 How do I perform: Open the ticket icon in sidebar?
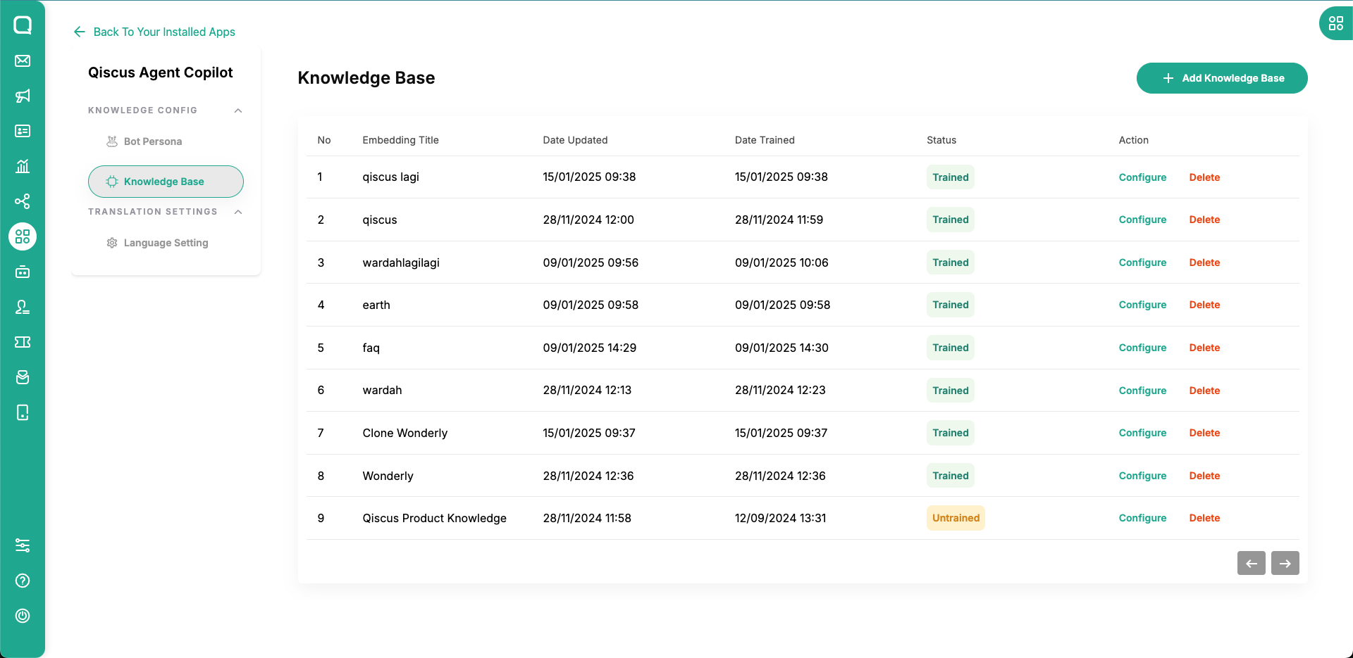click(x=23, y=342)
